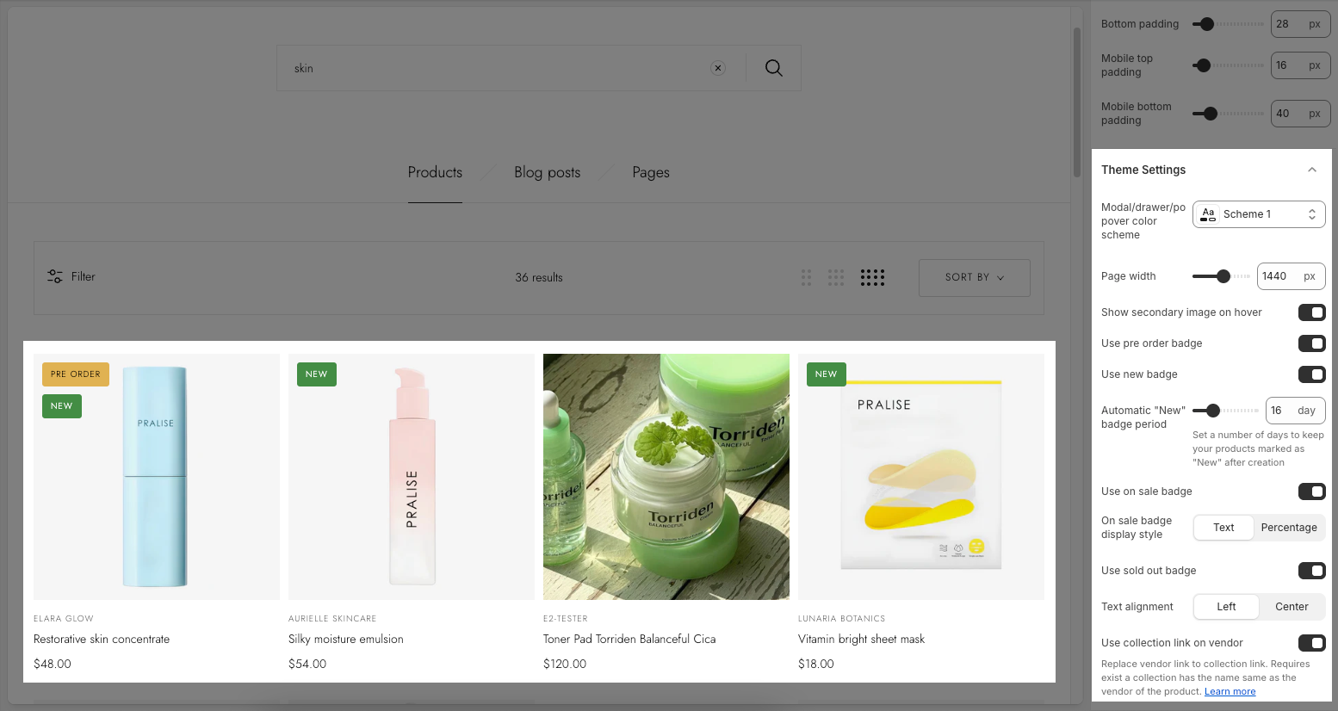The image size is (1338, 711).
Task: Switch to two-column grid view
Action: point(806,277)
